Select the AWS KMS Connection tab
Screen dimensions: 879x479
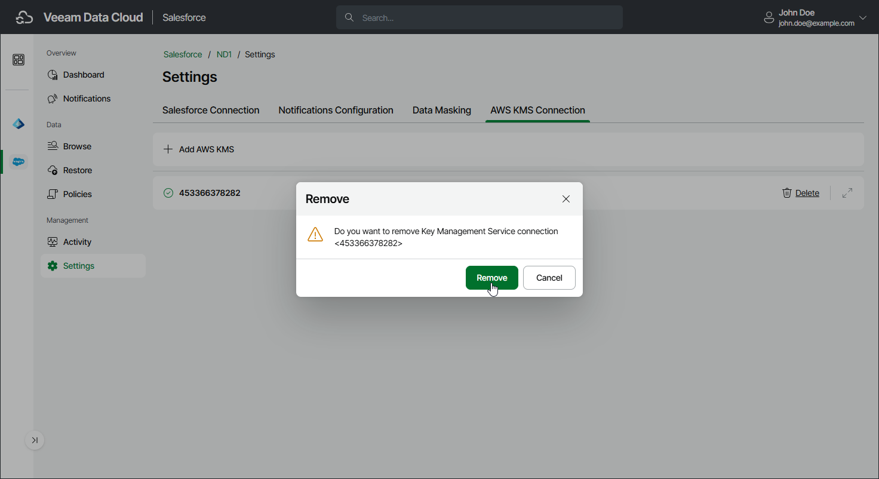click(537, 110)
